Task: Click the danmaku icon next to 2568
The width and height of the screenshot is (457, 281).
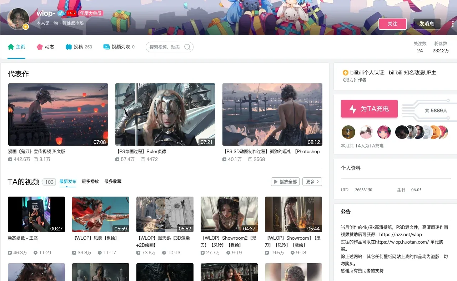Action: tap(250, 160)
